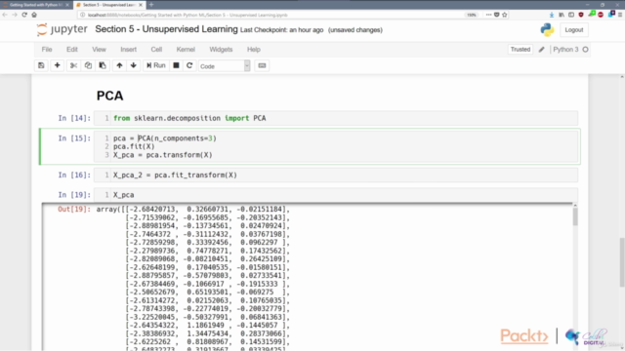Open browser downloads icon
Image resolution: width=625 pixels, height=351 pixels.
551,15
